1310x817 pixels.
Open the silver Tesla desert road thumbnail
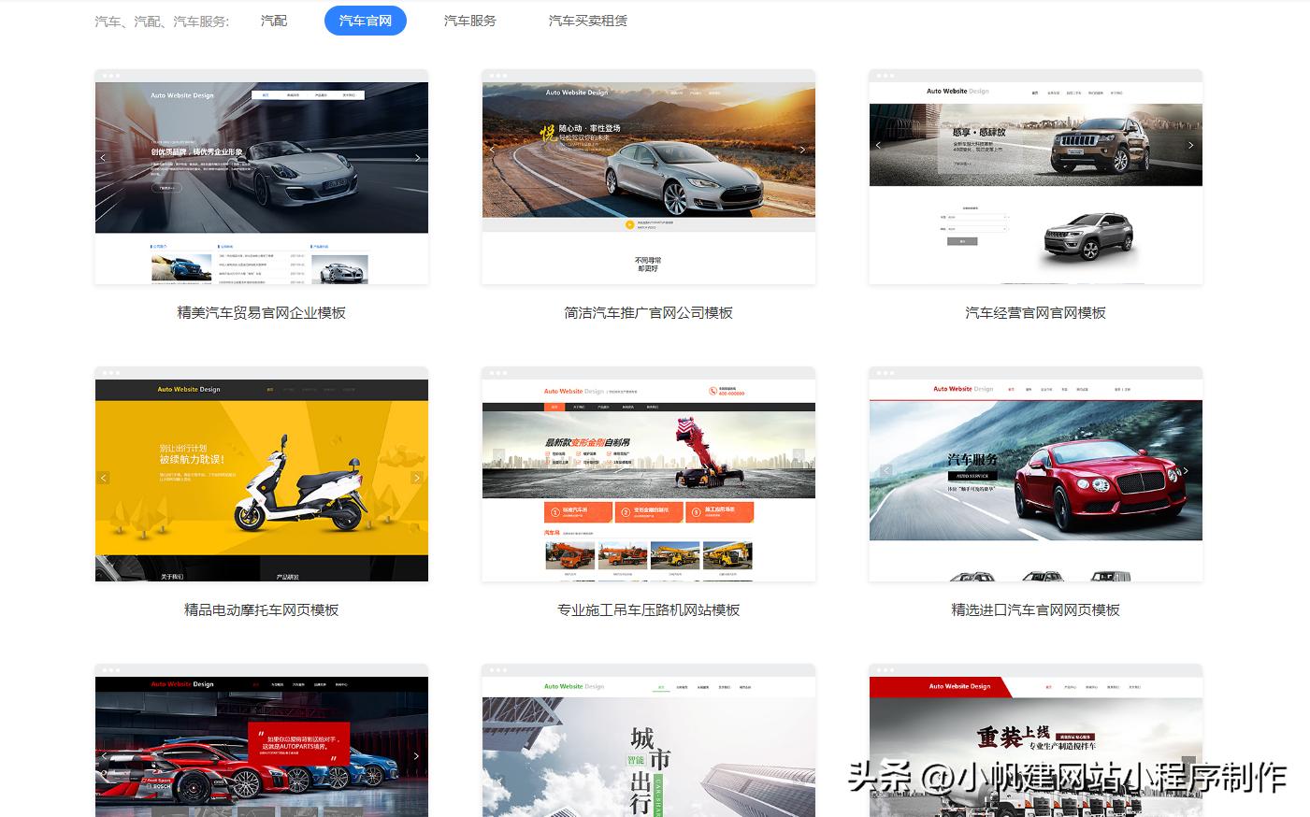tap(649, 177)
